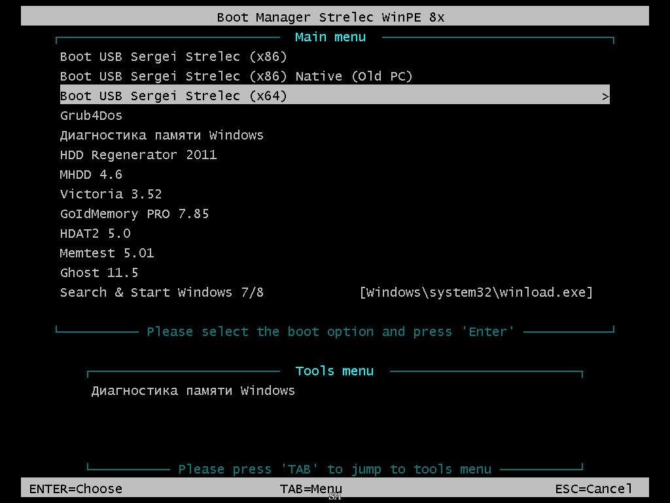
Task: Click the 'Please select the boot option' prompt
Action: tap(330, 332)
